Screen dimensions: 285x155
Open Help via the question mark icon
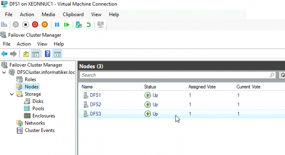[x=47, y=54]
